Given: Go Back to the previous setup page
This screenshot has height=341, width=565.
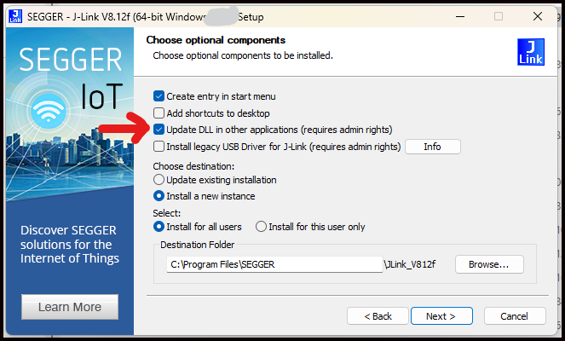Looking at the screenshot, I should click(x=378, y=316).
